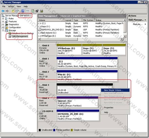Sort by the Status column header
149x138 pixels.
click(x=109, y=20)
